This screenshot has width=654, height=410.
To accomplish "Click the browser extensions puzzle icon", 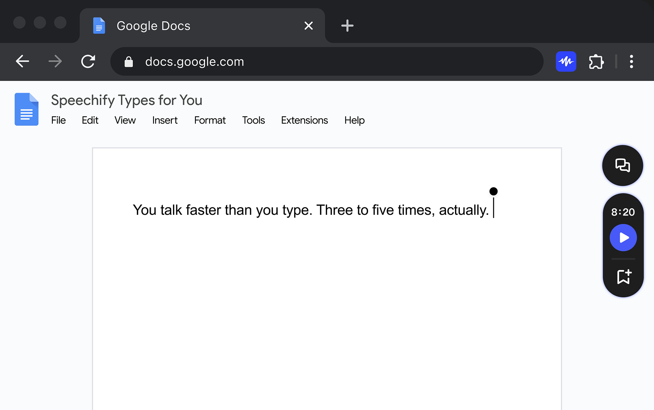I will click(x=596, y=61).
